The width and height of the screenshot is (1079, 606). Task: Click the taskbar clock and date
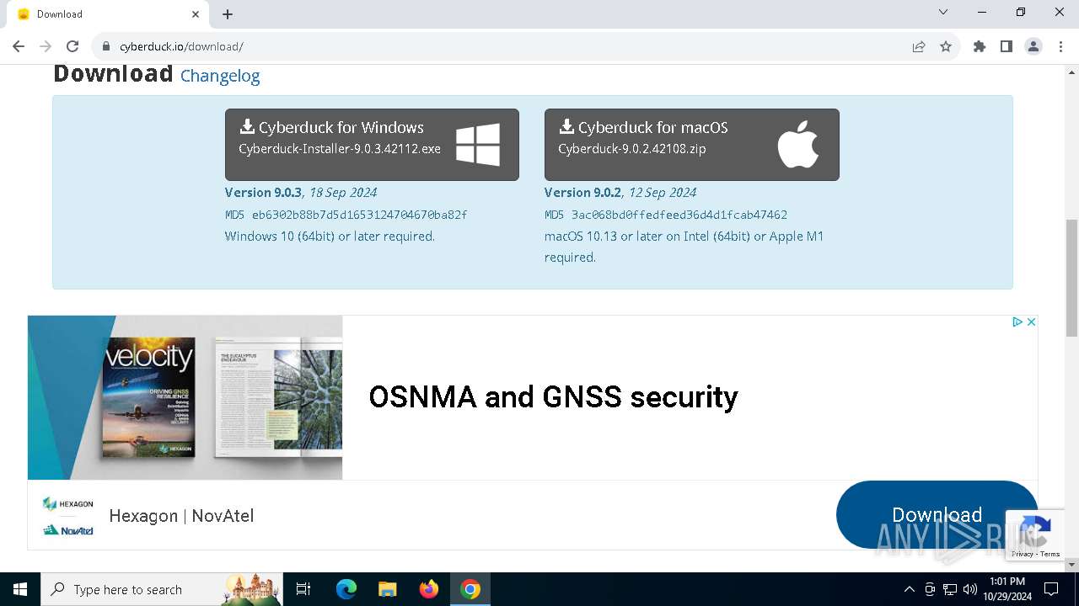click(x=1007, y=589)
